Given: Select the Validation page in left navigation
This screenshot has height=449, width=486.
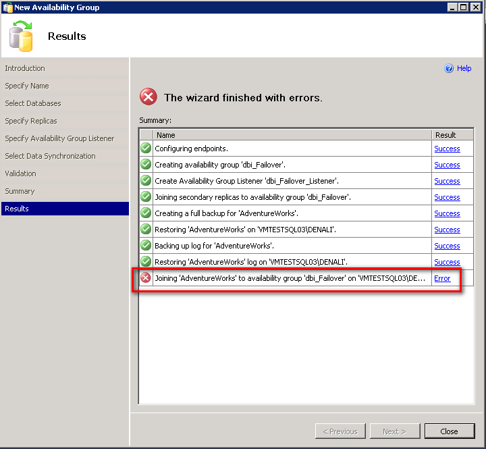Looking at the screenshot, I should pos(21,174).
